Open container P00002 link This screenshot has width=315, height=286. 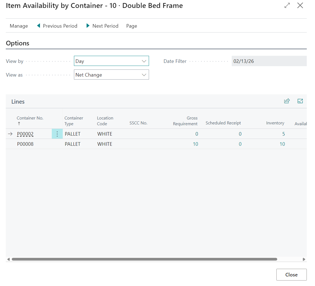pos(25,134)
